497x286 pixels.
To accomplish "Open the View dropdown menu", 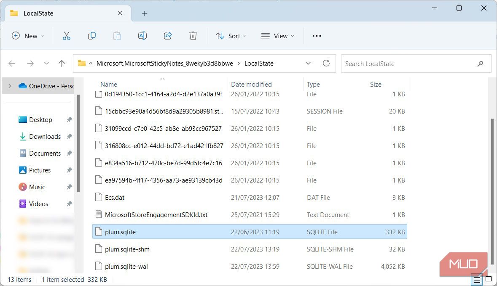I will pos(277,36).
